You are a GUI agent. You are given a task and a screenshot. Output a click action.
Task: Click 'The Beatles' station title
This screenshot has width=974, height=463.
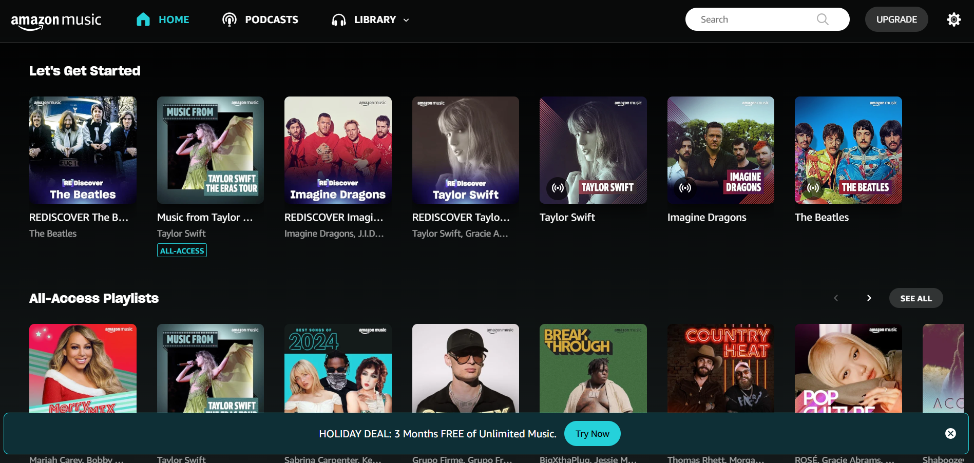pos(822,217)
